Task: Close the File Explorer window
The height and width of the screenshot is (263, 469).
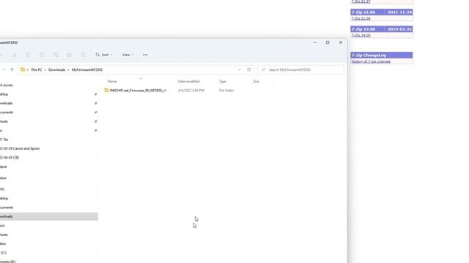Action: point(341,42)
